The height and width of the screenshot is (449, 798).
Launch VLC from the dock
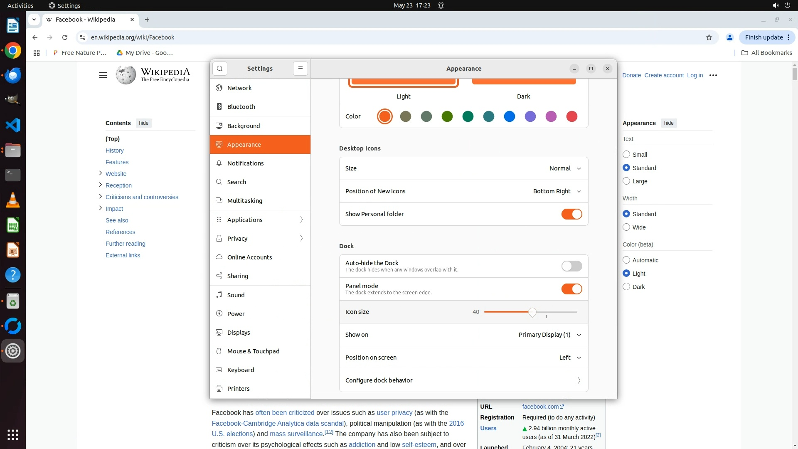13,200
